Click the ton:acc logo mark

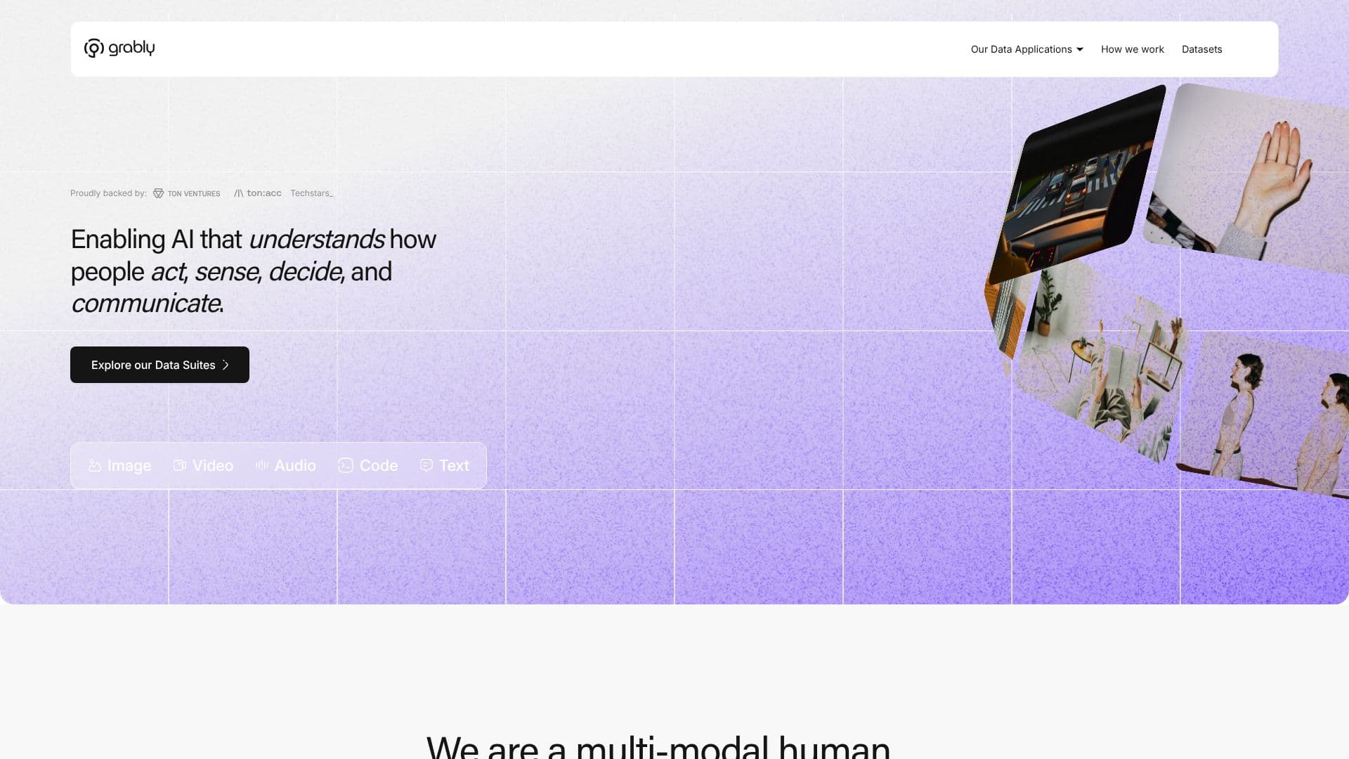[x=239, y=193]
